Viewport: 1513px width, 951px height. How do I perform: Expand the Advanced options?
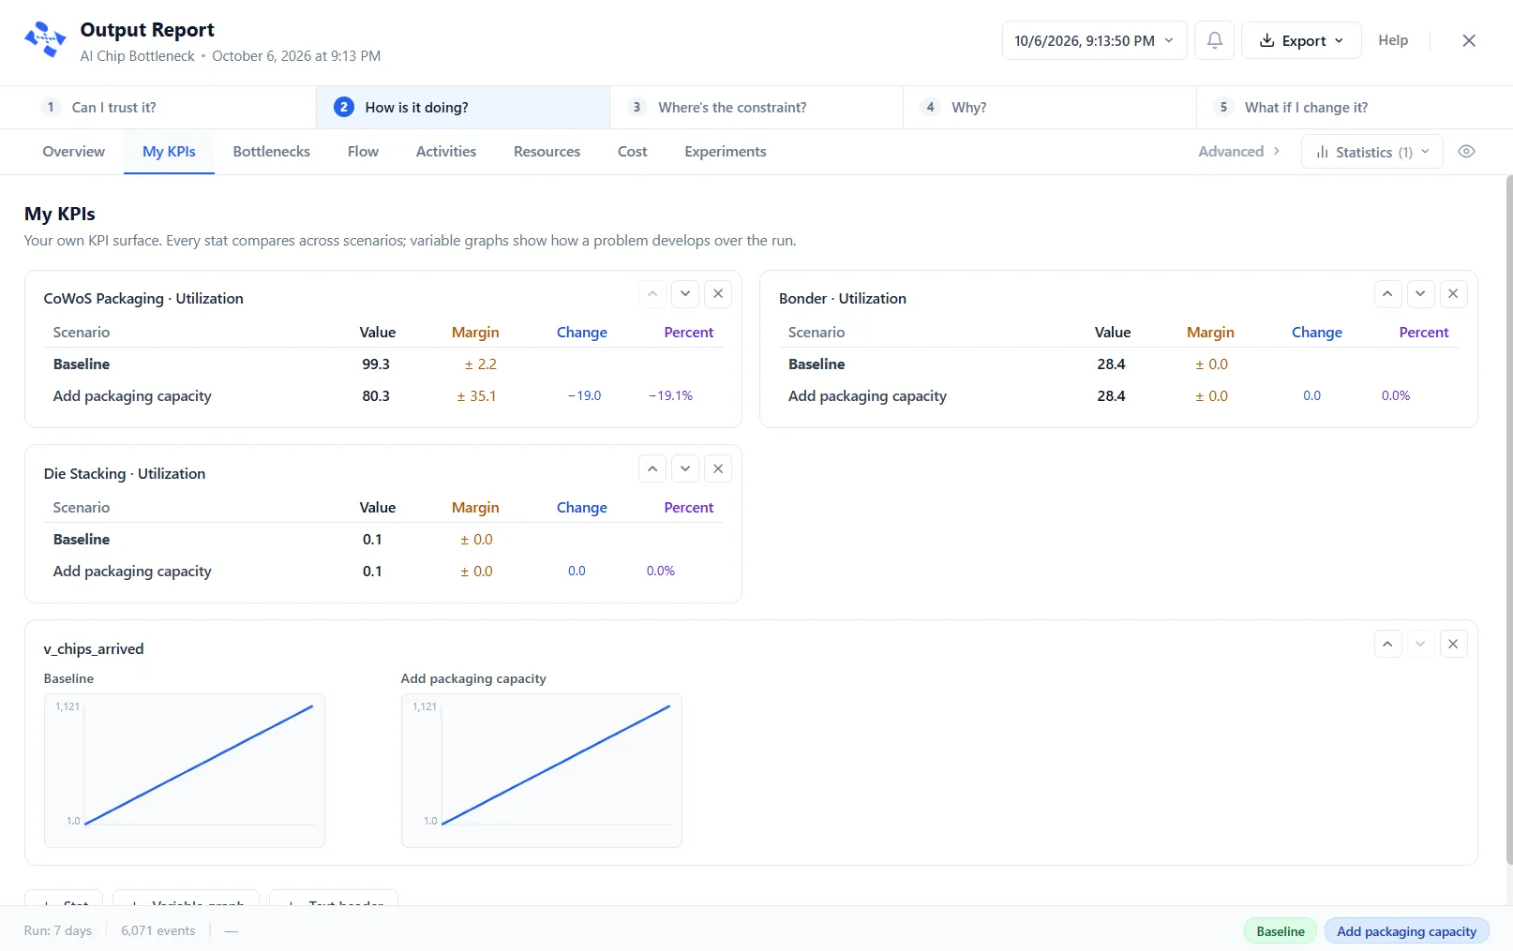(1238, 152)
